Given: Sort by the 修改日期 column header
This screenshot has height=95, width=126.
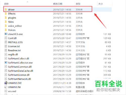Looking at the screenshot, I should tap(58, 4).
